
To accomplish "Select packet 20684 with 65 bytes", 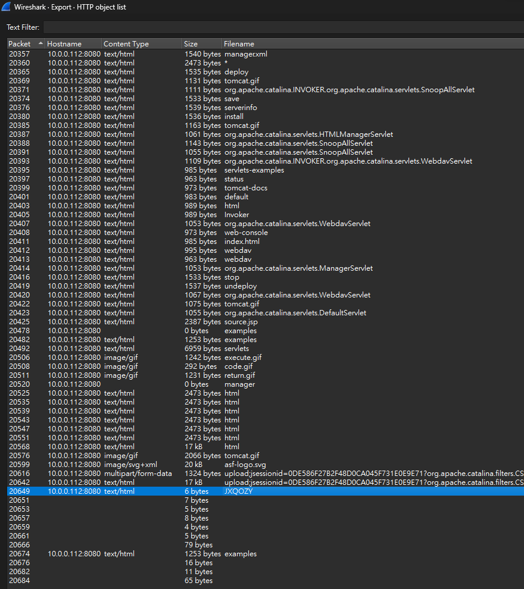I will (266, 581).
